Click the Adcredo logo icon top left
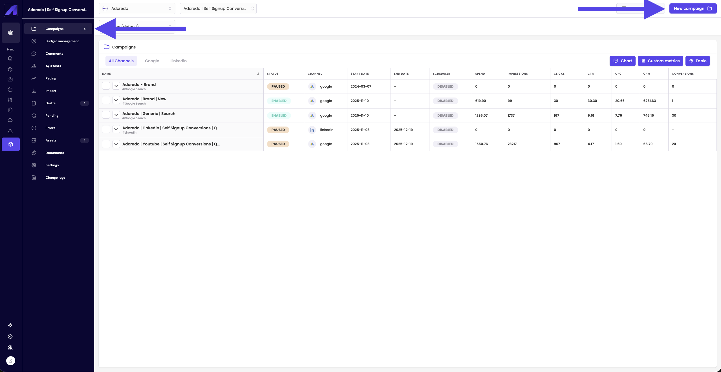The image size is (721, 372). coord(11,10)
